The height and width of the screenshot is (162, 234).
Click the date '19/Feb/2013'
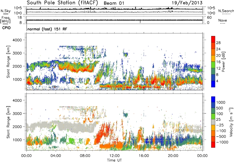[x=187, y=3]
